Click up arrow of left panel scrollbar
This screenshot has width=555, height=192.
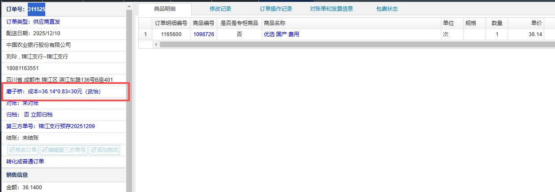129,6
